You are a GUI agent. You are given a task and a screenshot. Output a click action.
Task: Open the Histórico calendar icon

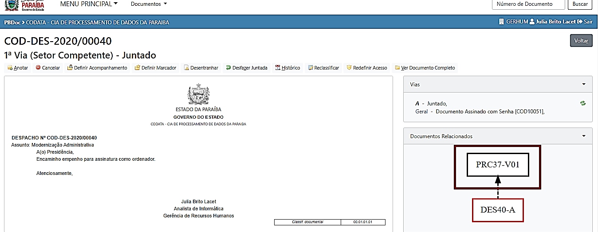coord(278,68)
